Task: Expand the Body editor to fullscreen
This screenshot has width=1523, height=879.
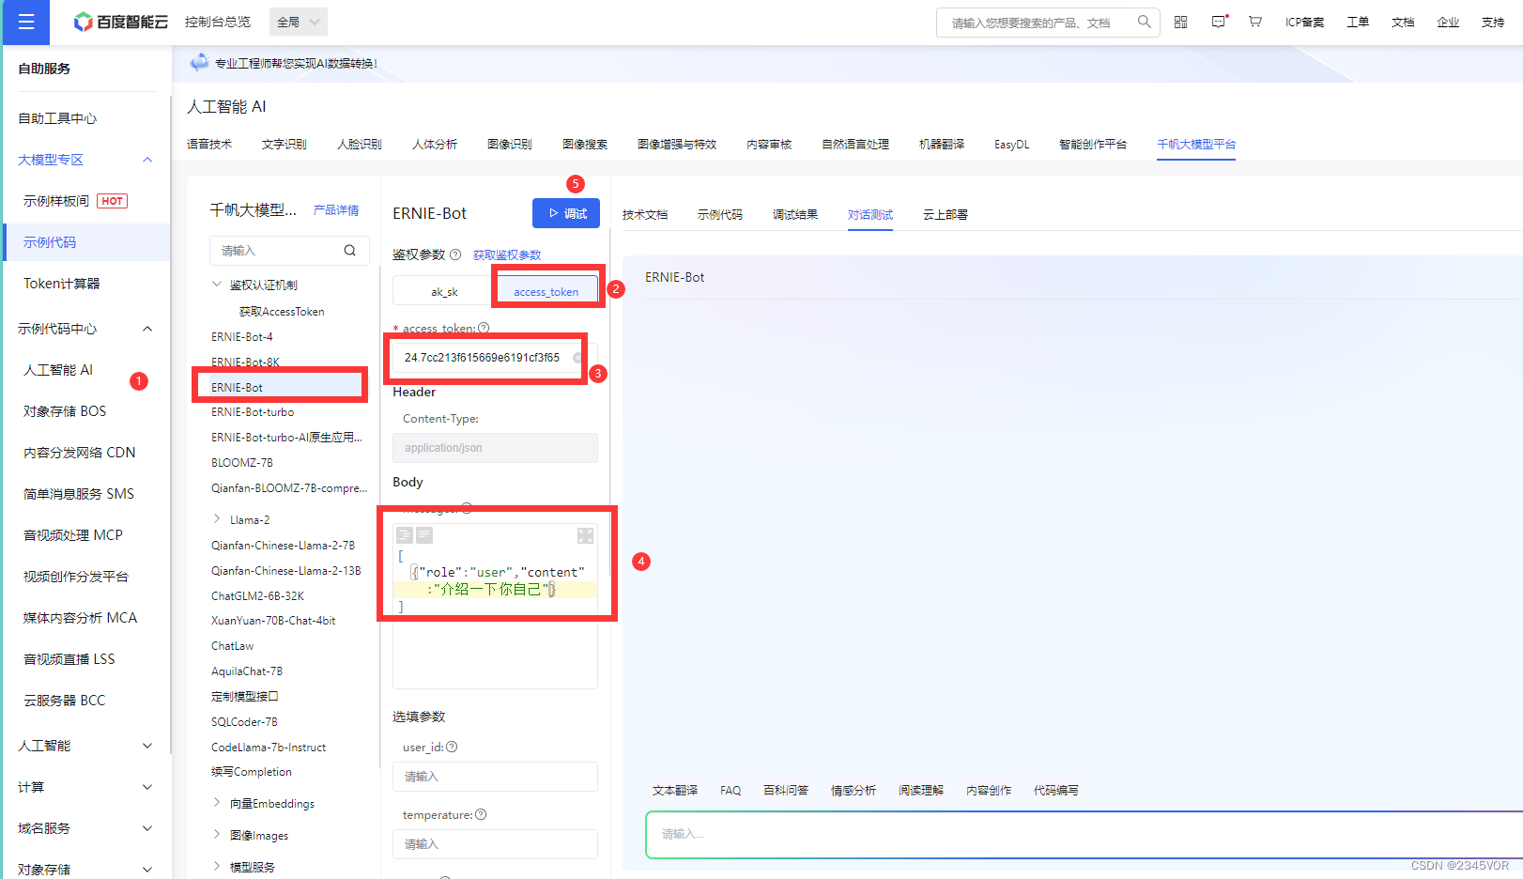Action: [x=585, y=535]
